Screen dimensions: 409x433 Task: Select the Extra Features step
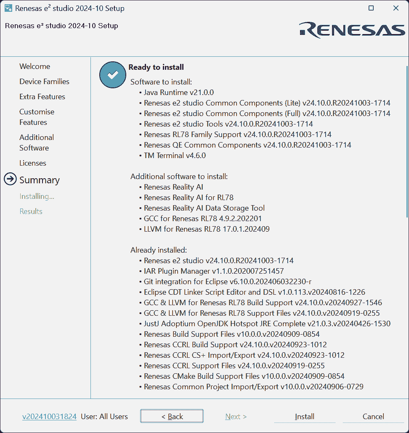(x=42, y=97)
